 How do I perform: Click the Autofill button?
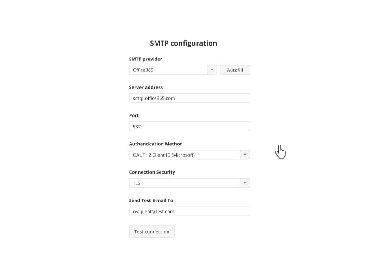[x=235, y=70]
